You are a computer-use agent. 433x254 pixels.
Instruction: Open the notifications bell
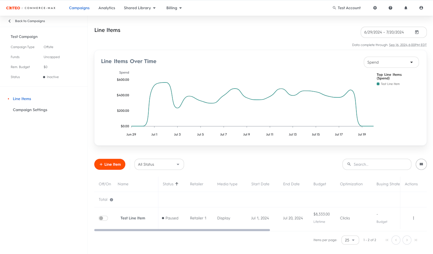(x=406, y=8)
